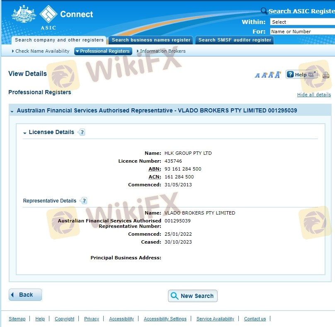Open the Help popup button

[x=301, y=75]
